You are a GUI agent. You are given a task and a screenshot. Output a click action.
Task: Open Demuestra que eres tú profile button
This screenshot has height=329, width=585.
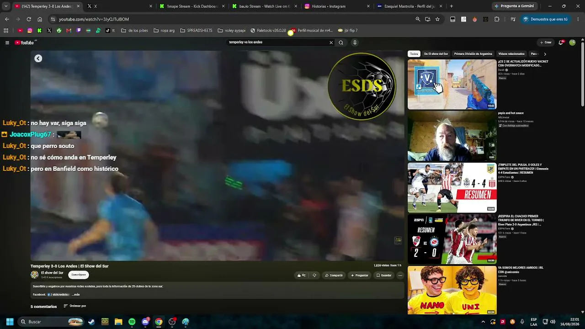tap(545, 19)
